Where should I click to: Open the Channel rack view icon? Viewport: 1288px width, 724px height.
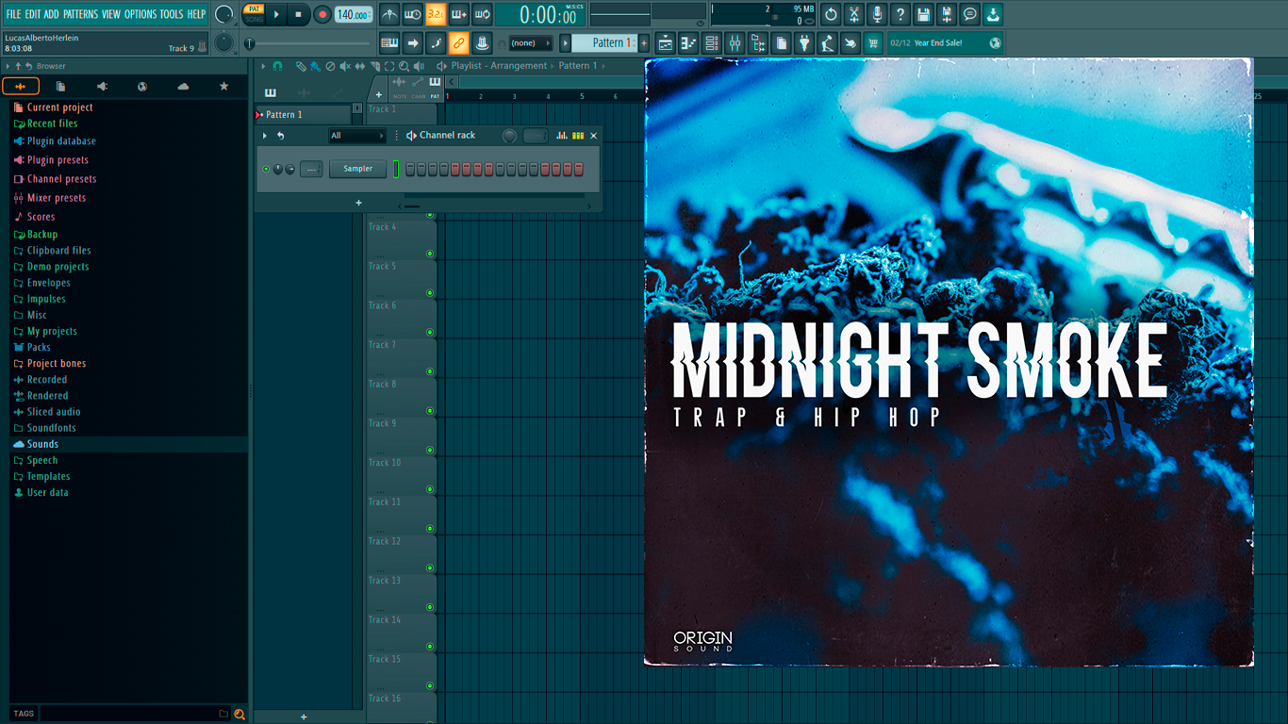[x=712, y=42]
